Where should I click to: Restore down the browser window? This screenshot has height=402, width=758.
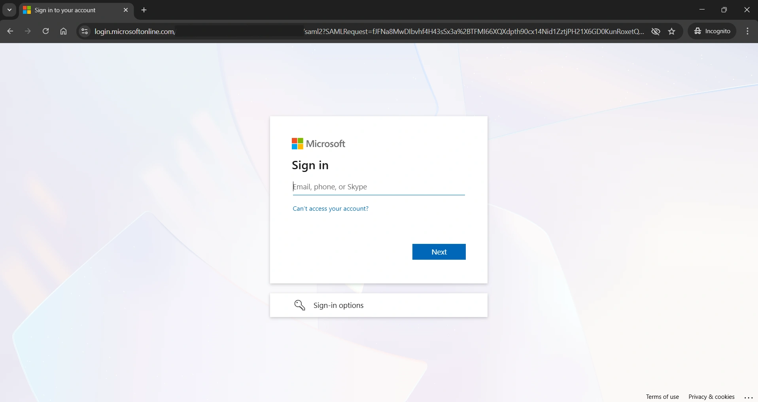tap(724, 10)
